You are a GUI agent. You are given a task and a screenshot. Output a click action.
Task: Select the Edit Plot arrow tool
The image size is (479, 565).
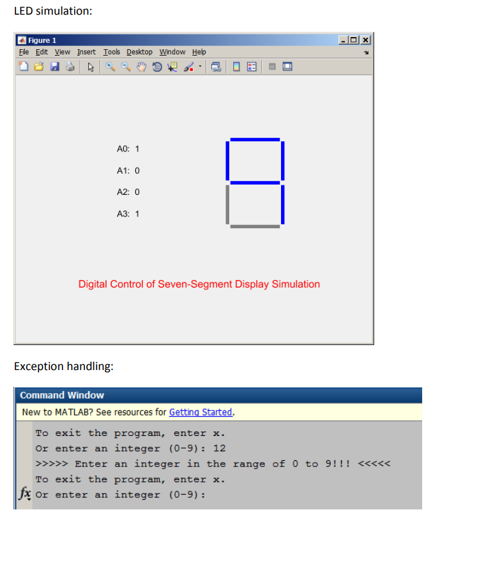[x=91, y=67]
